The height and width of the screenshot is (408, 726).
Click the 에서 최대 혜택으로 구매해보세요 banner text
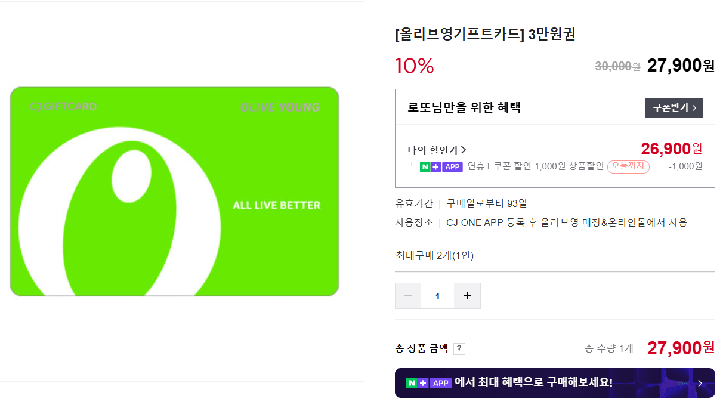[x=533, y=382]
